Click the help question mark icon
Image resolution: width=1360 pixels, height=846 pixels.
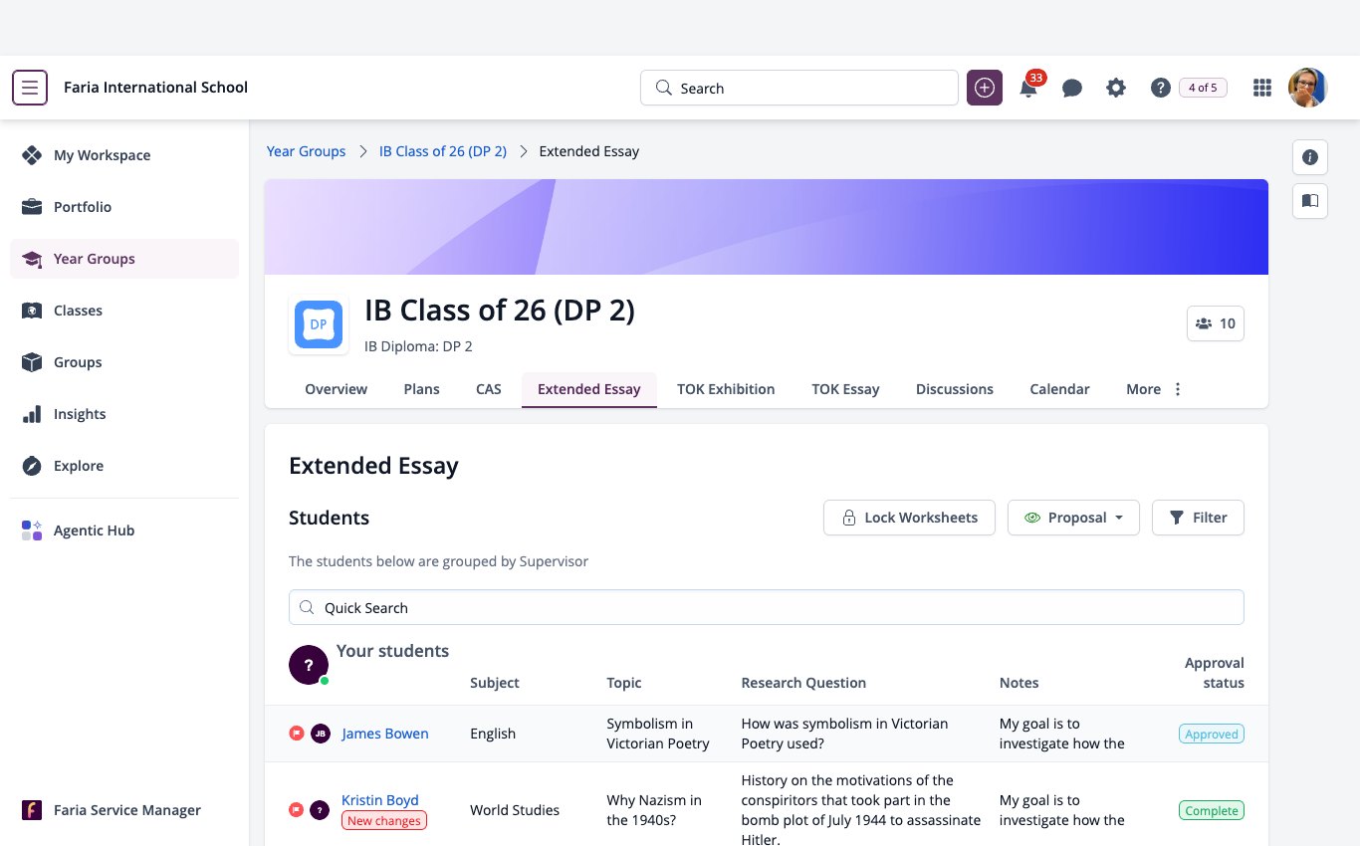(x=1160, y=88)
